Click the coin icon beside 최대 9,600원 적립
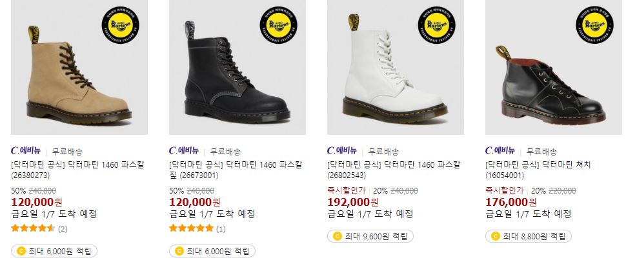The height and width of the screenshot is (280, 626). pyautogui.click(x=338, y=236)
